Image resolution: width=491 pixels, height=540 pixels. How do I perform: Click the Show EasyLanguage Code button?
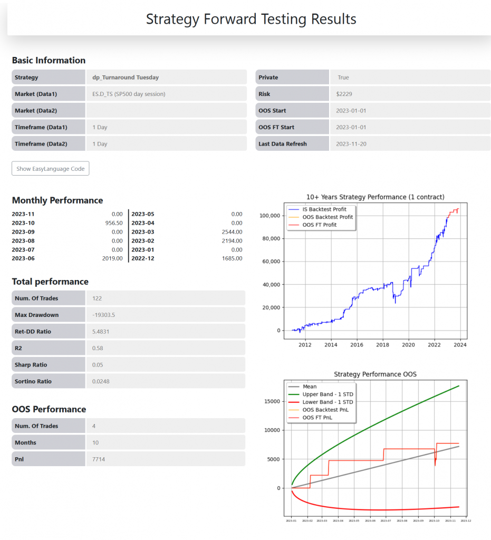(51, 169)
